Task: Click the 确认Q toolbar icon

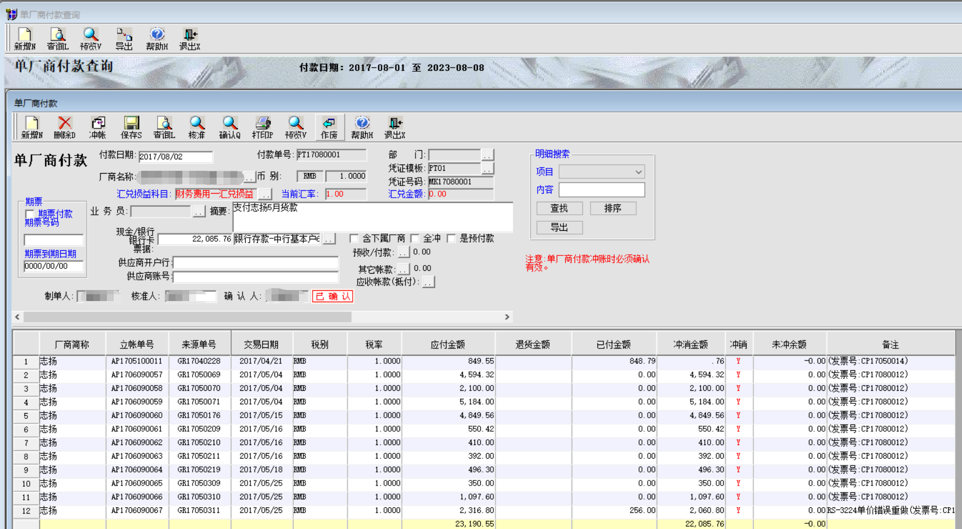Action: pos(230,127)
